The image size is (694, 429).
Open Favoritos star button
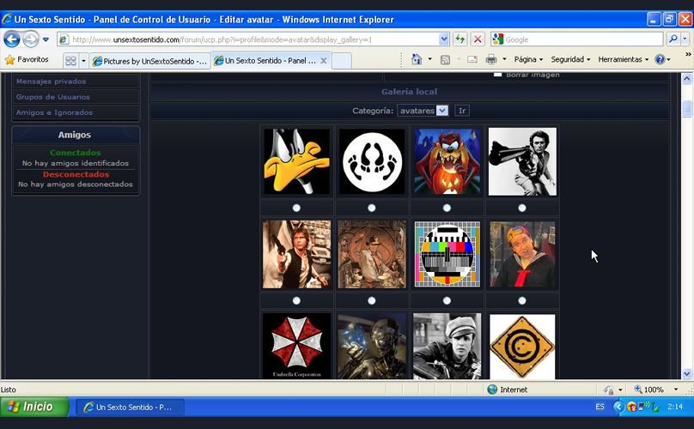click(x=27, y=59)
